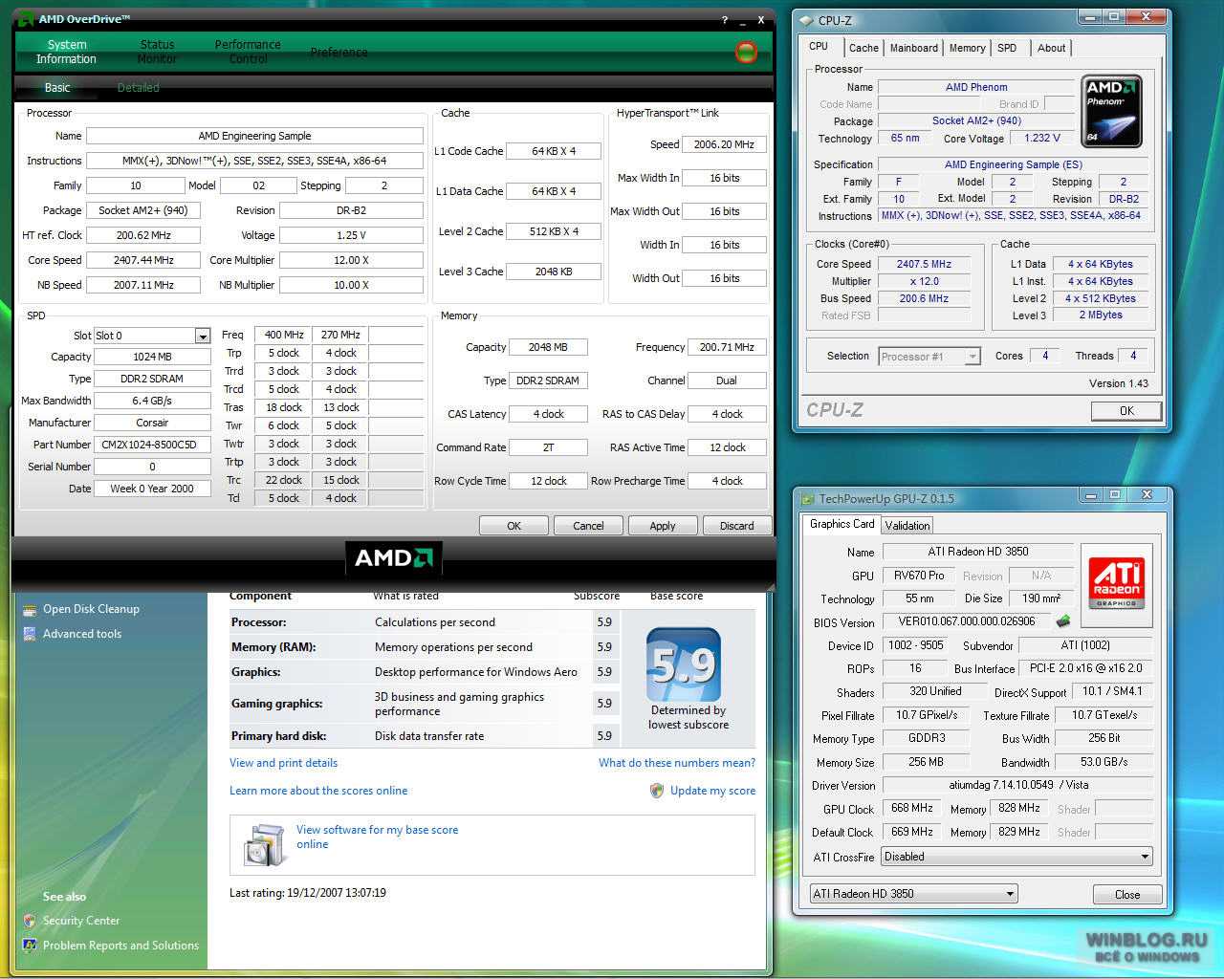Select the Cache tab in CPU-Z
The height and width of the screenshot is (979, 1224).
(863, 48)
